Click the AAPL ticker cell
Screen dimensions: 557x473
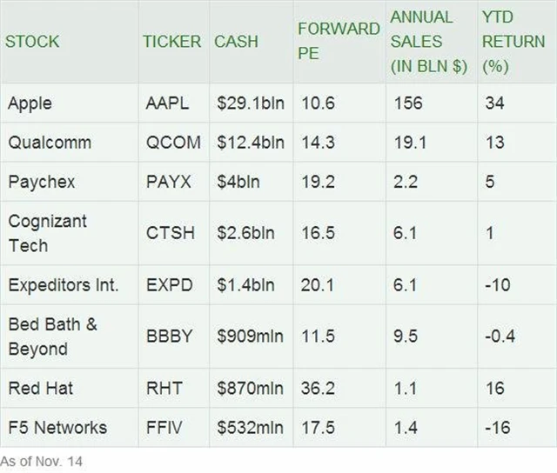coord(166,103)
